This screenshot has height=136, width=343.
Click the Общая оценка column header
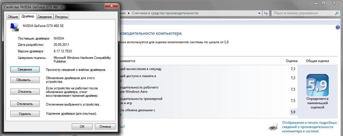click(317, 61)
